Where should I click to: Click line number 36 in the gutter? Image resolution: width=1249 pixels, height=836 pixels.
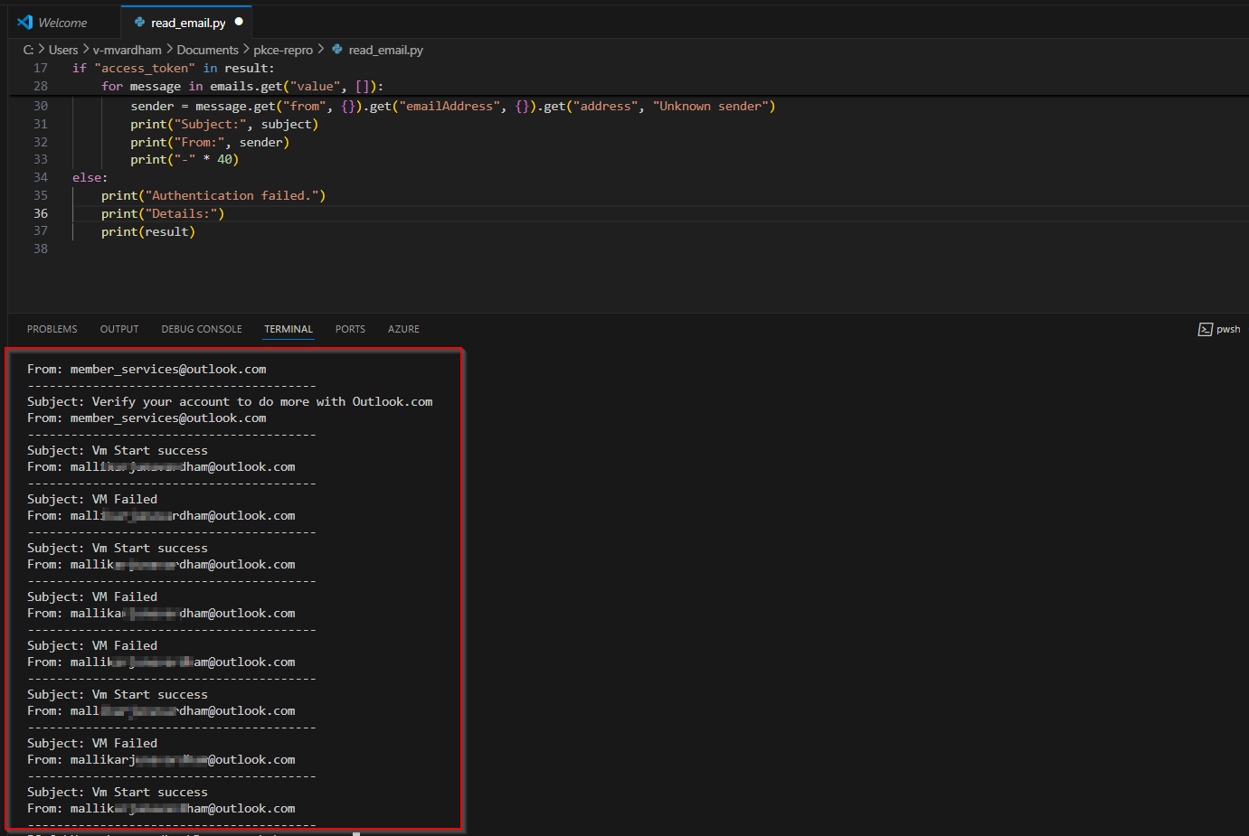[41, 213]
